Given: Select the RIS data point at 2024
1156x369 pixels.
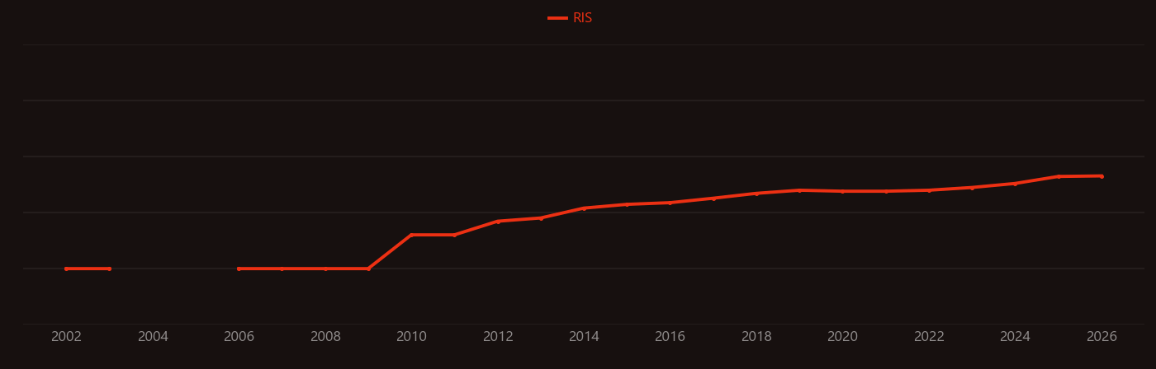Looking at the screenshot, I should coord(1016,184).
